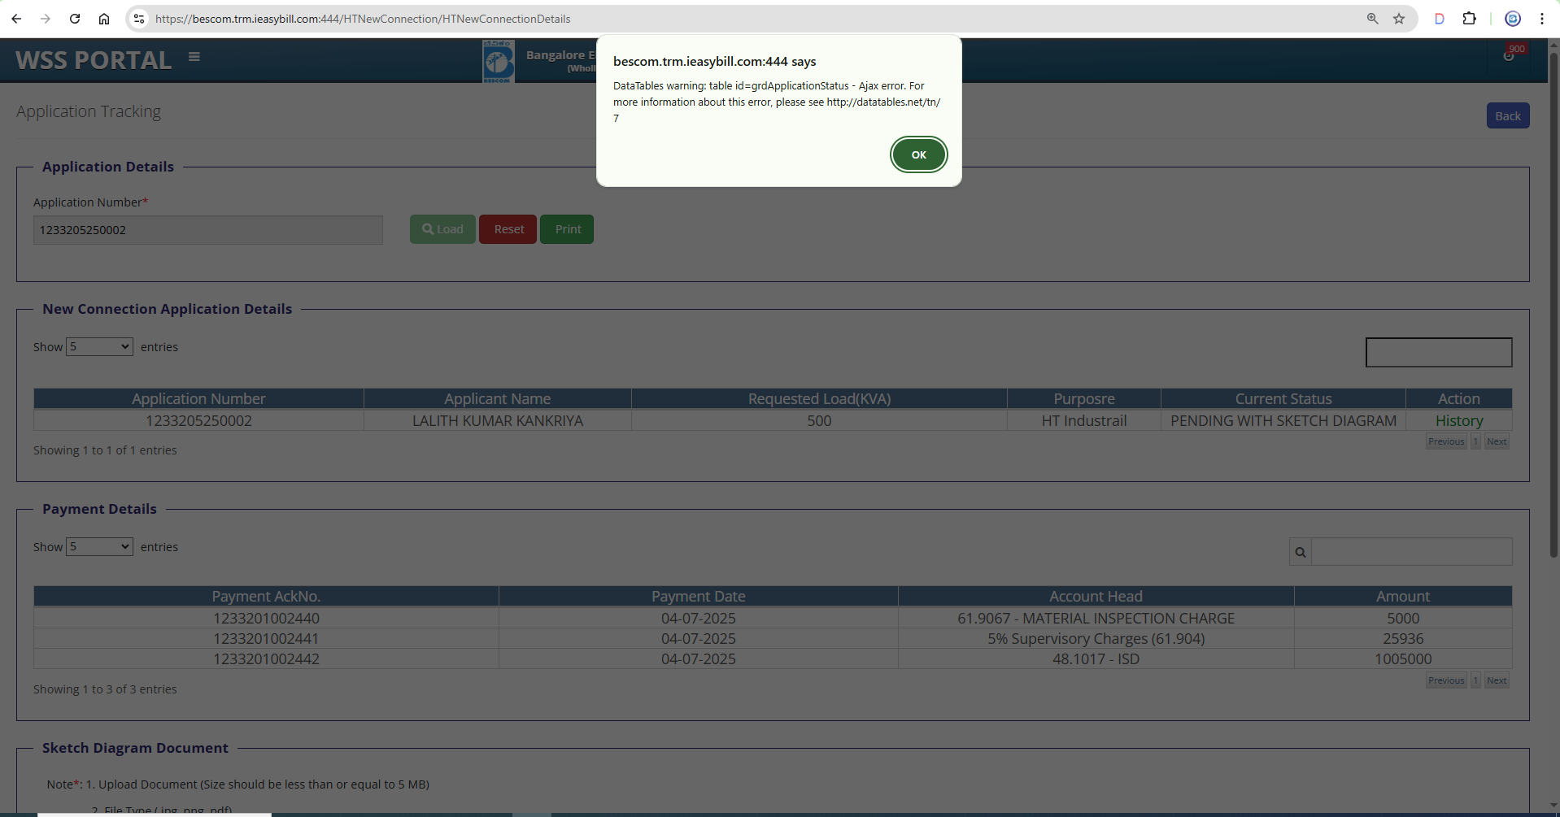Click the Payment Details search magnifier icon
The image size is (1560, 817).
(1301, 552)
